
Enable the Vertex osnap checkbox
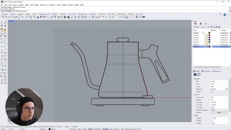click(57, 127)
